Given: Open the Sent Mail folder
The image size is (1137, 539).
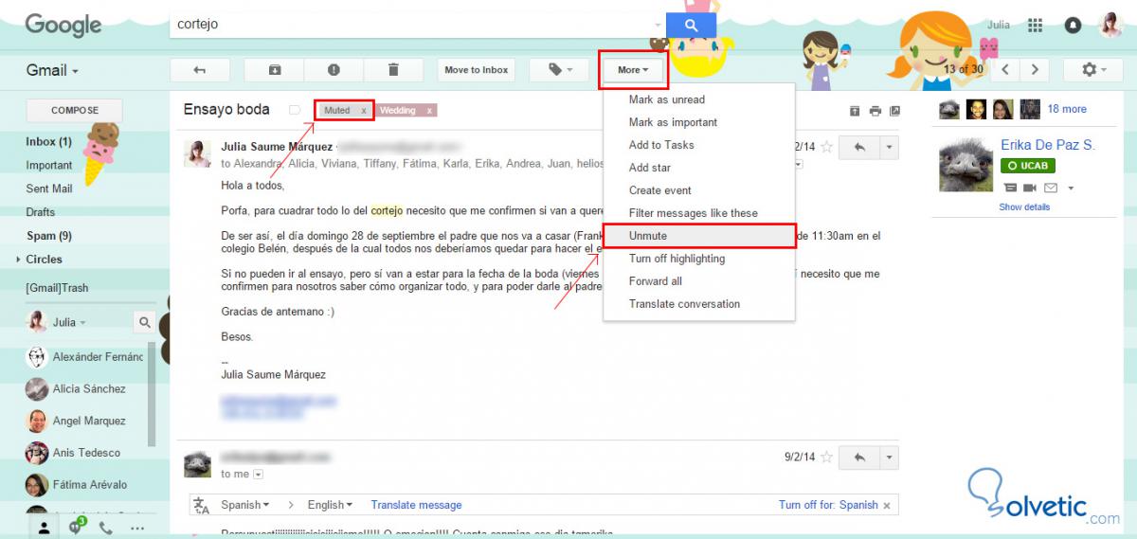Looking at the screenshot, I should click(49, 189).
